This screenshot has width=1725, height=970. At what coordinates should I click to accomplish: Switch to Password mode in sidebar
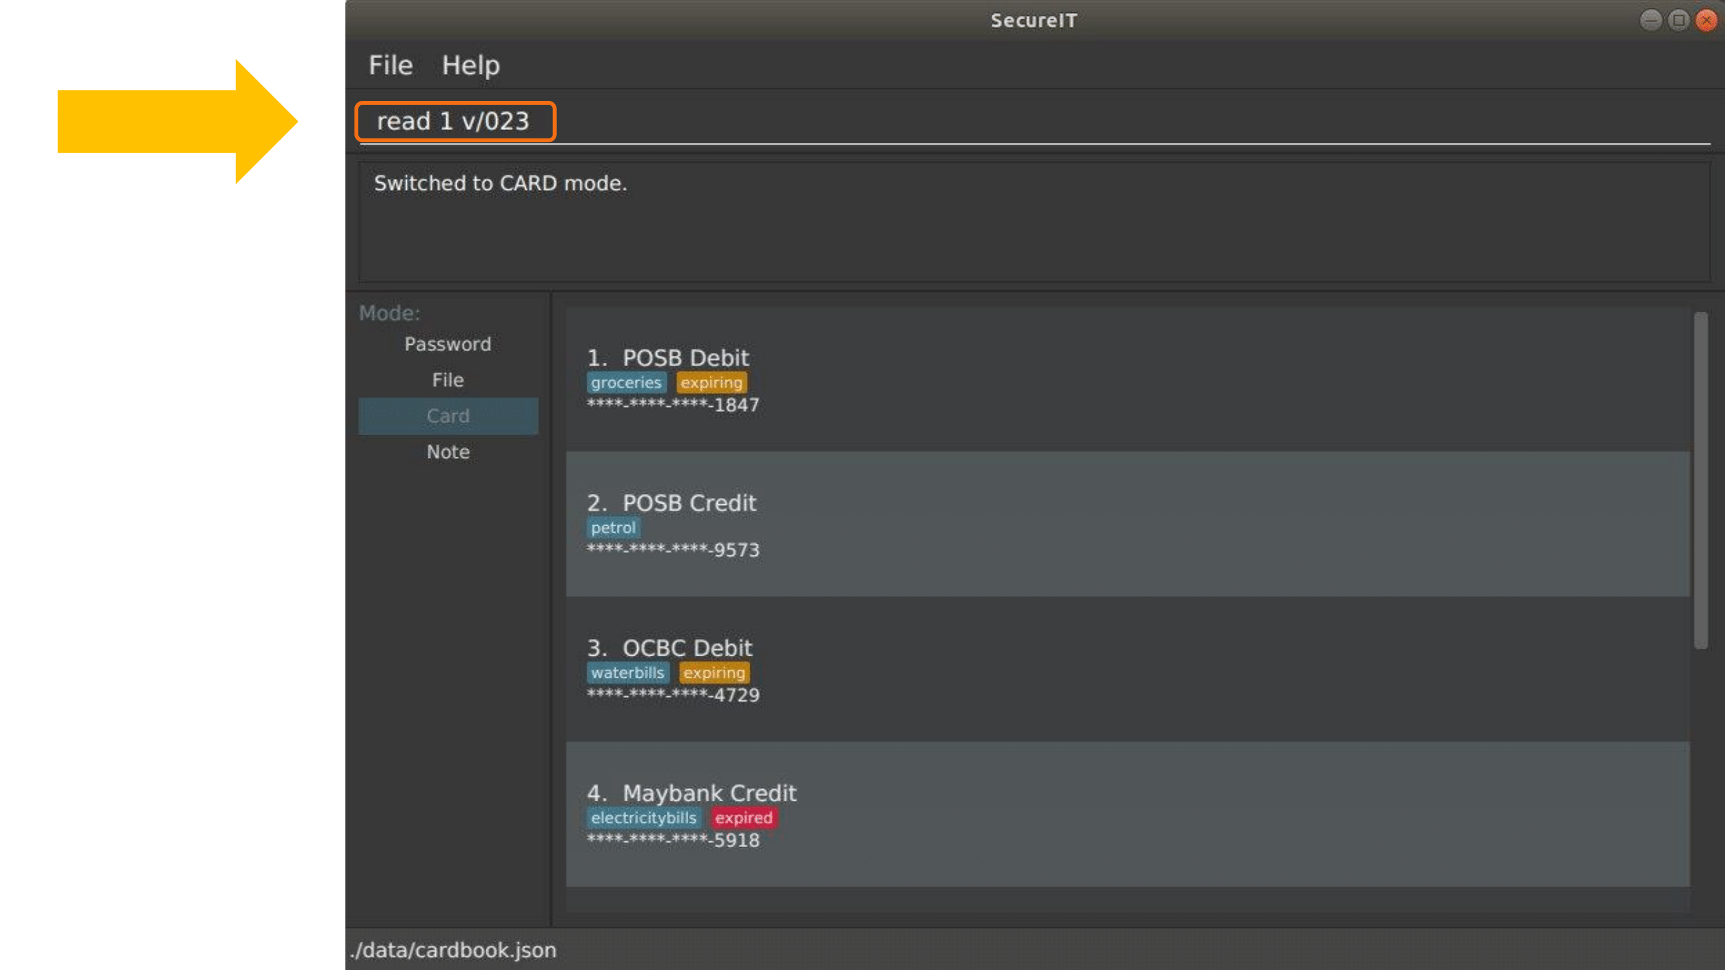point(448,343)
